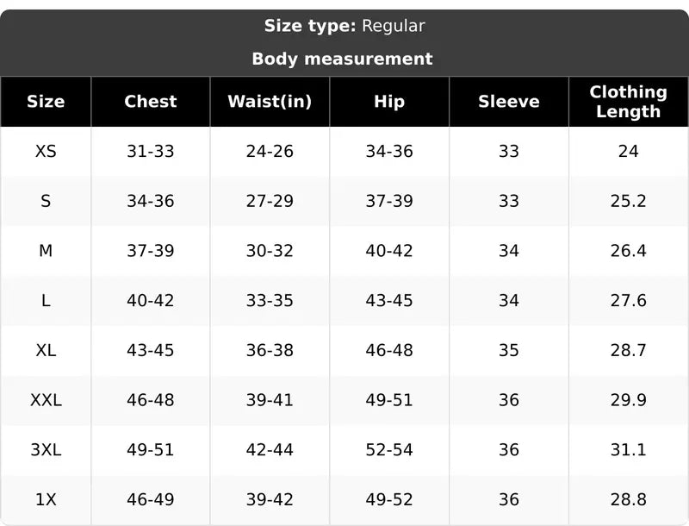Click waist value 42-44 in 3XL row
This screenshot has width=689, height=526.
[270, 449]
